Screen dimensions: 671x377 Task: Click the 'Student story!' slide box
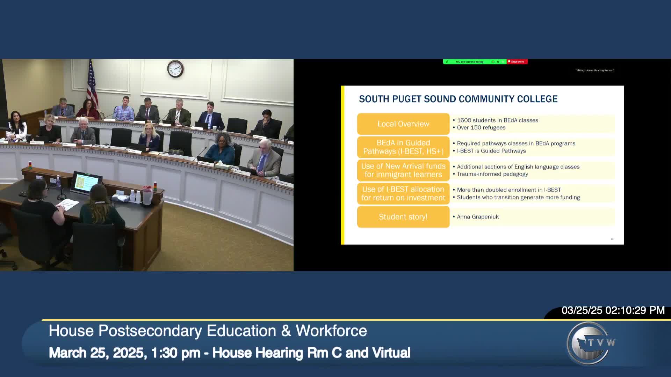pyautogui.click(x=403, y=217)
